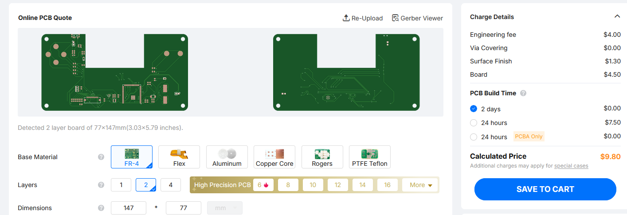The image size is (627, 215).
Task: Open the special cases link
Action: coord(571,166)
